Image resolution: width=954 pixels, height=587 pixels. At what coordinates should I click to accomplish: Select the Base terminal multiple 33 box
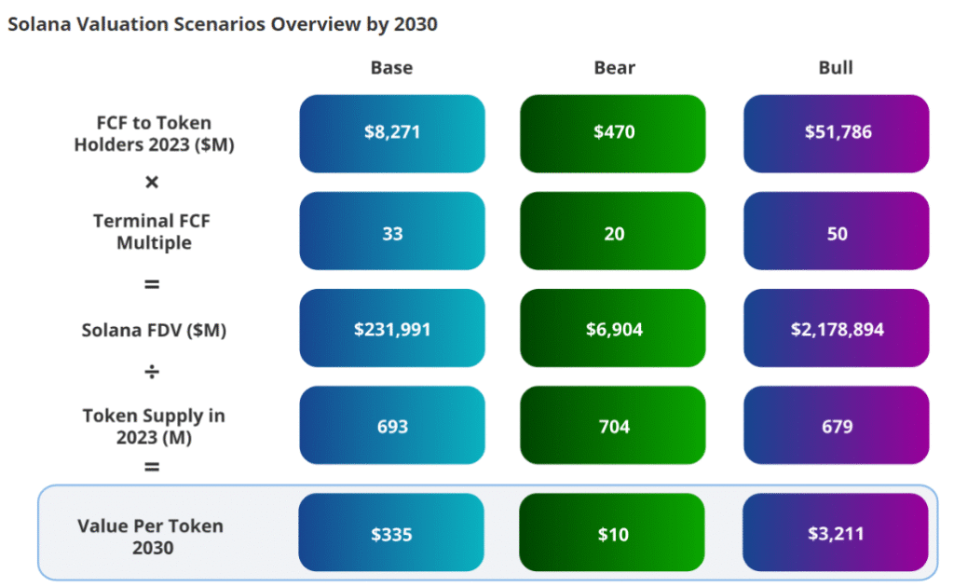click(392, 233)
